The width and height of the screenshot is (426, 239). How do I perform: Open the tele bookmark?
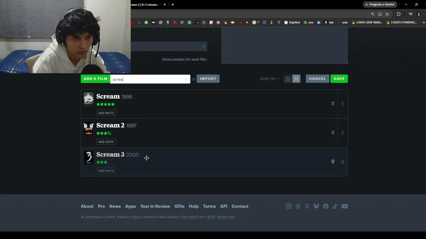point(328,23)
